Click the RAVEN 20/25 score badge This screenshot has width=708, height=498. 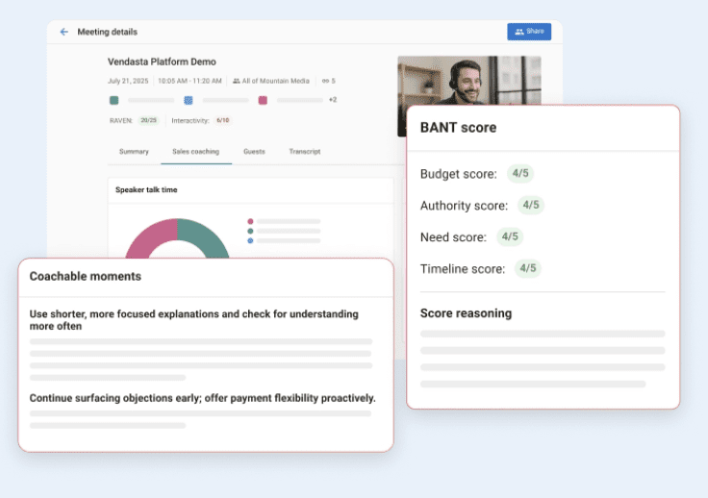coord(148,120)
